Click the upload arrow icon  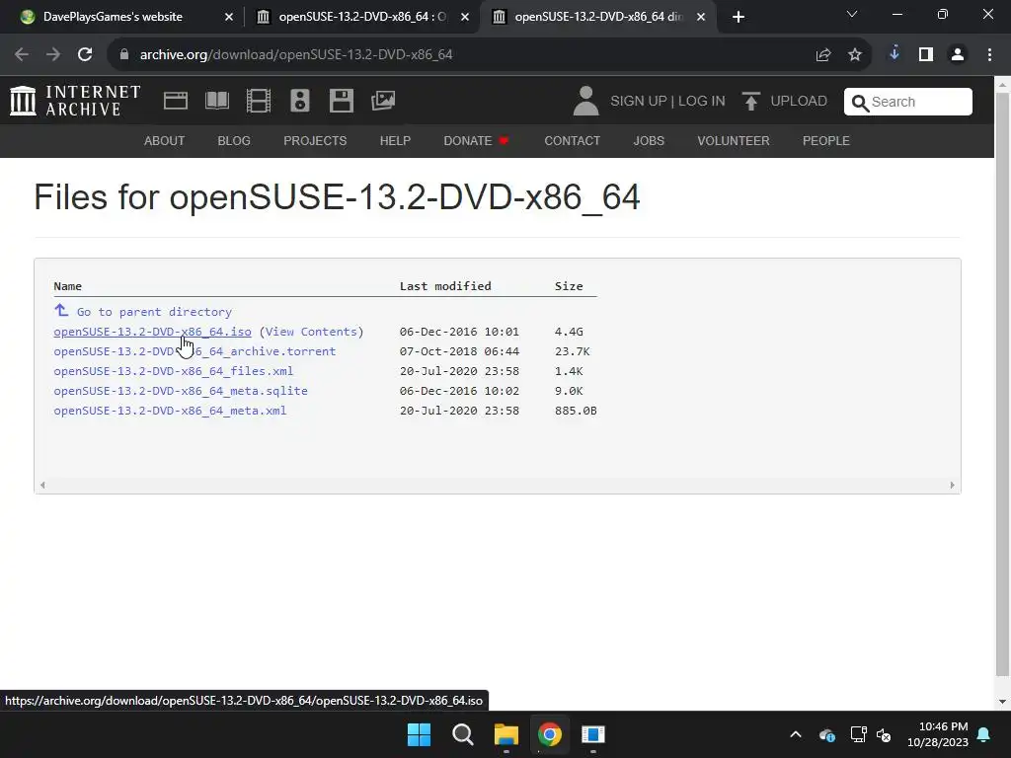750,101
